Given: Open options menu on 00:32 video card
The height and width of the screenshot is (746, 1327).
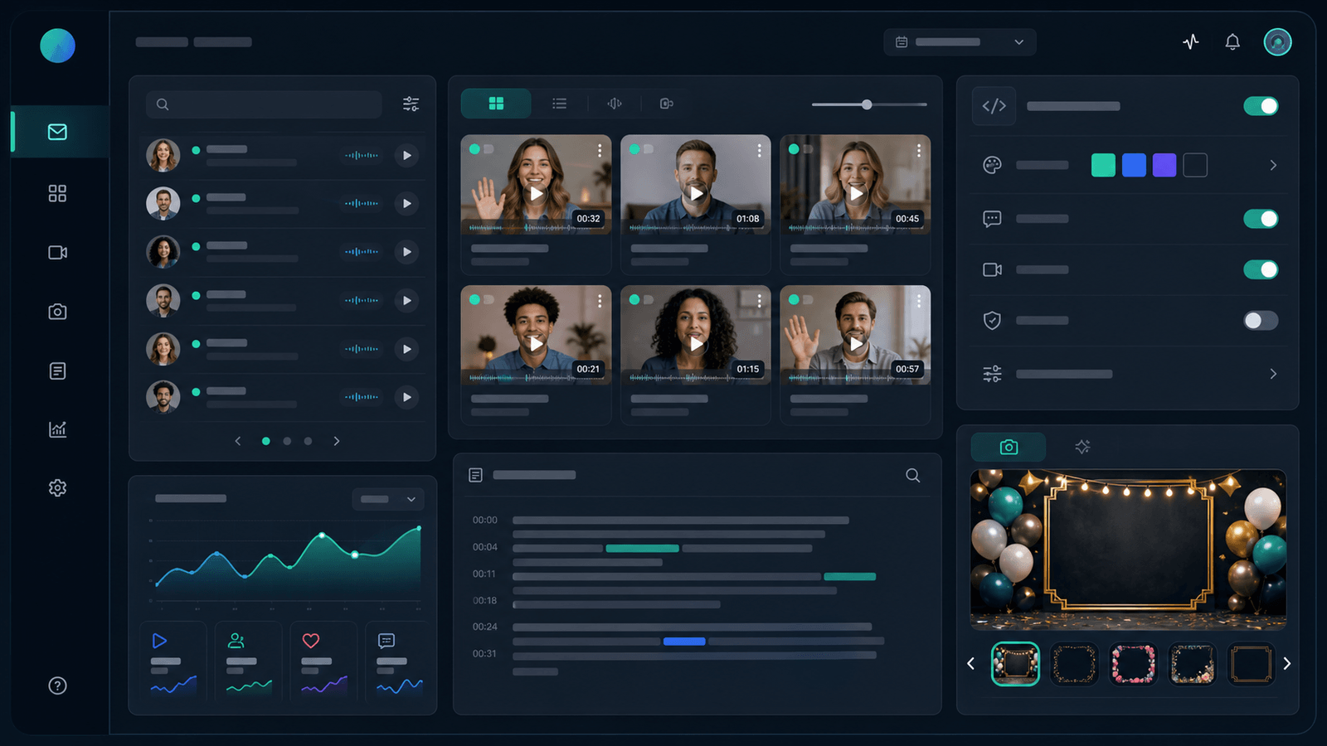Looking at the screenshot, I should [600, 150].
